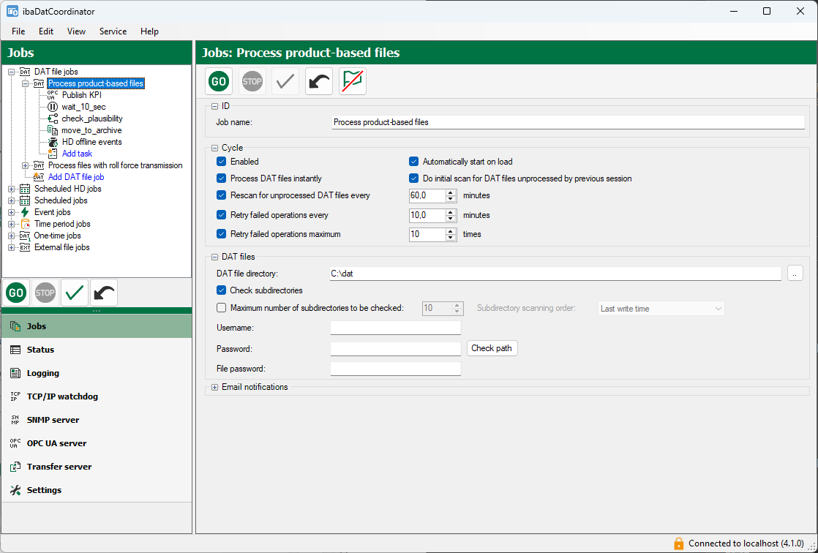Image resolution: width=818 pixels, height=553 pixels.
Task: Stop all jobs with the left-panel STOP button
Action: pos(45,293)
